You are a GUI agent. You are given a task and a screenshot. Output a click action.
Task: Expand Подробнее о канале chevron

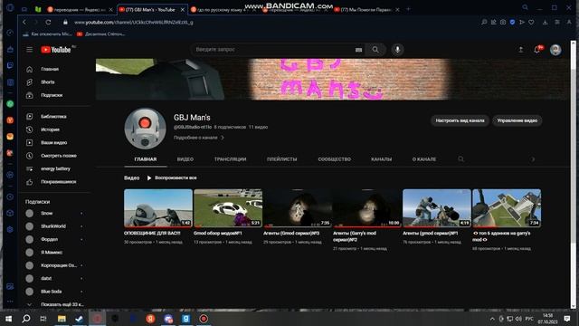pos(223,138)
